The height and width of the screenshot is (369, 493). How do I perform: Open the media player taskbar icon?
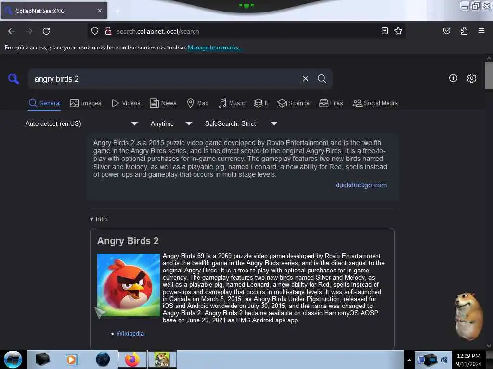click(x=71, y=359)
